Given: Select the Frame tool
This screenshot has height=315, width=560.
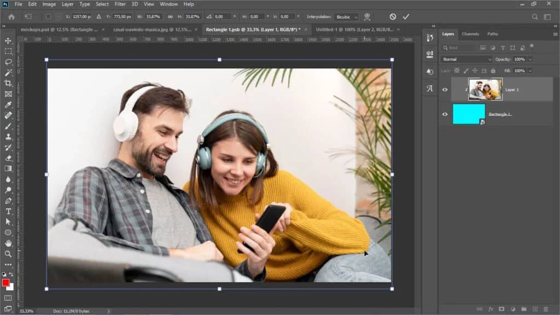Looking at the screenshot, I should tap(8, 94).
